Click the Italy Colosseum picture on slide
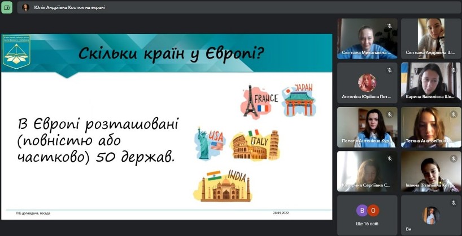462x236 pixels. [x=255, y=145]
